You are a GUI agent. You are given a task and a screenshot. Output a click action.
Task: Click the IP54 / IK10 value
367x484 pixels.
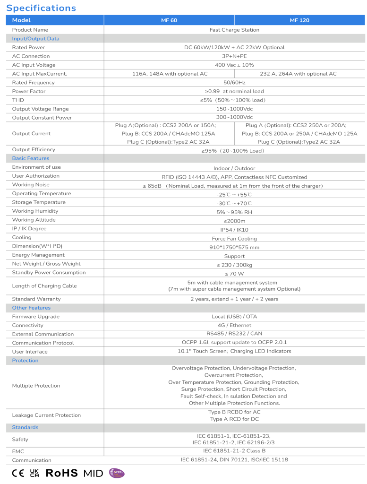pos(234,230)
